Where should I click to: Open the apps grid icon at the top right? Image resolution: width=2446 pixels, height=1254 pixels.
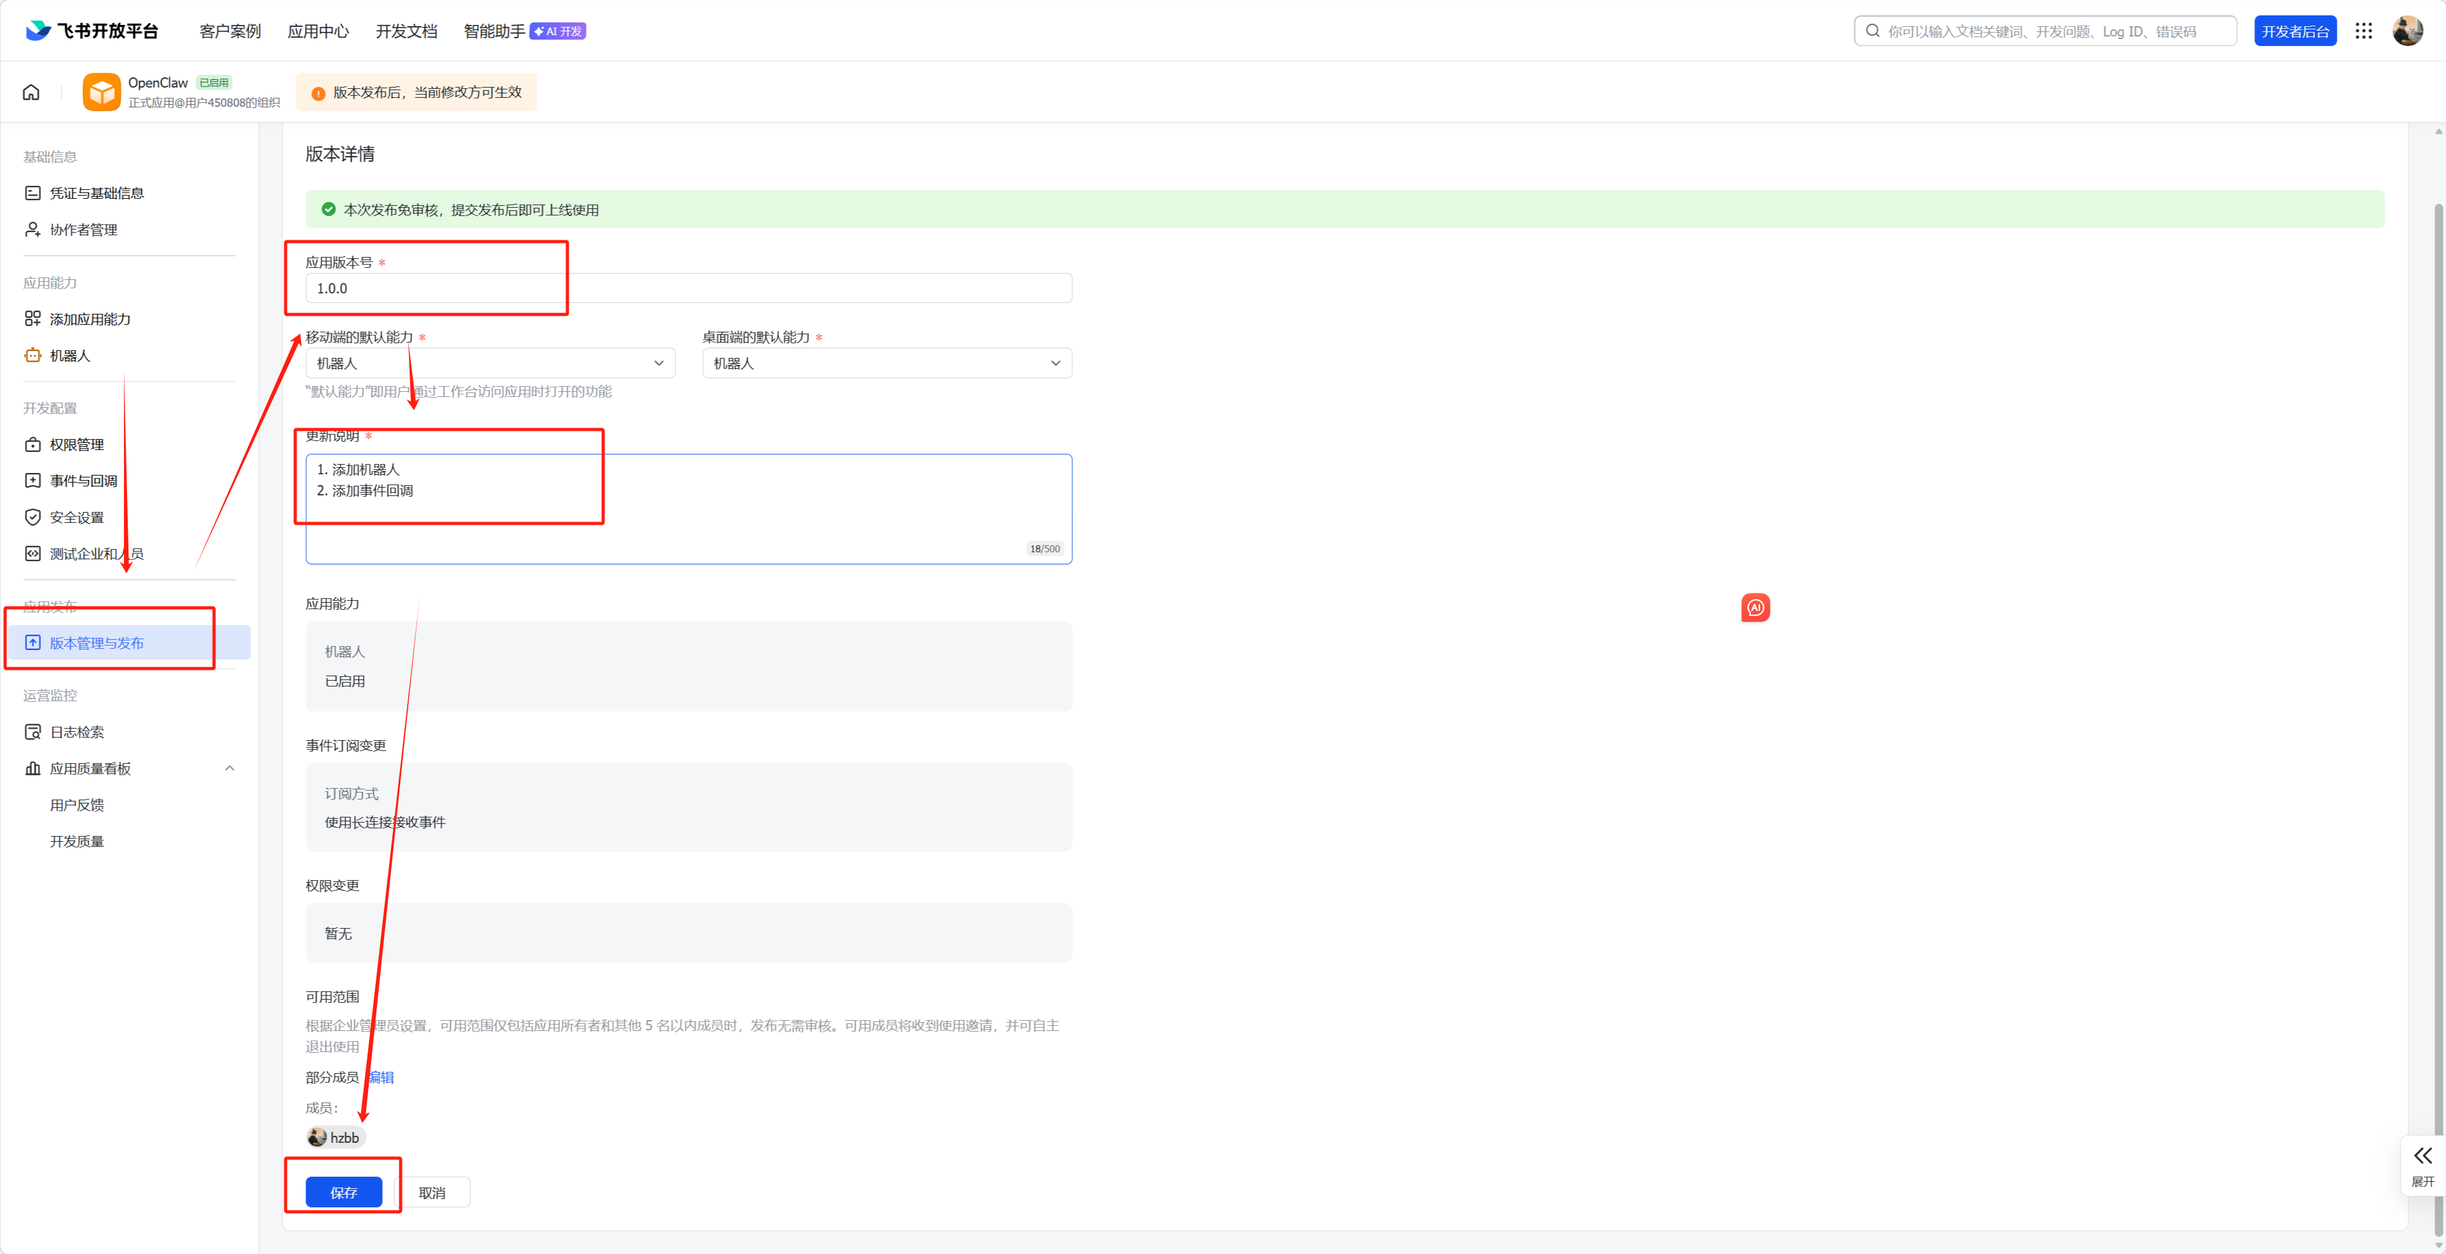coord(2364,31)
